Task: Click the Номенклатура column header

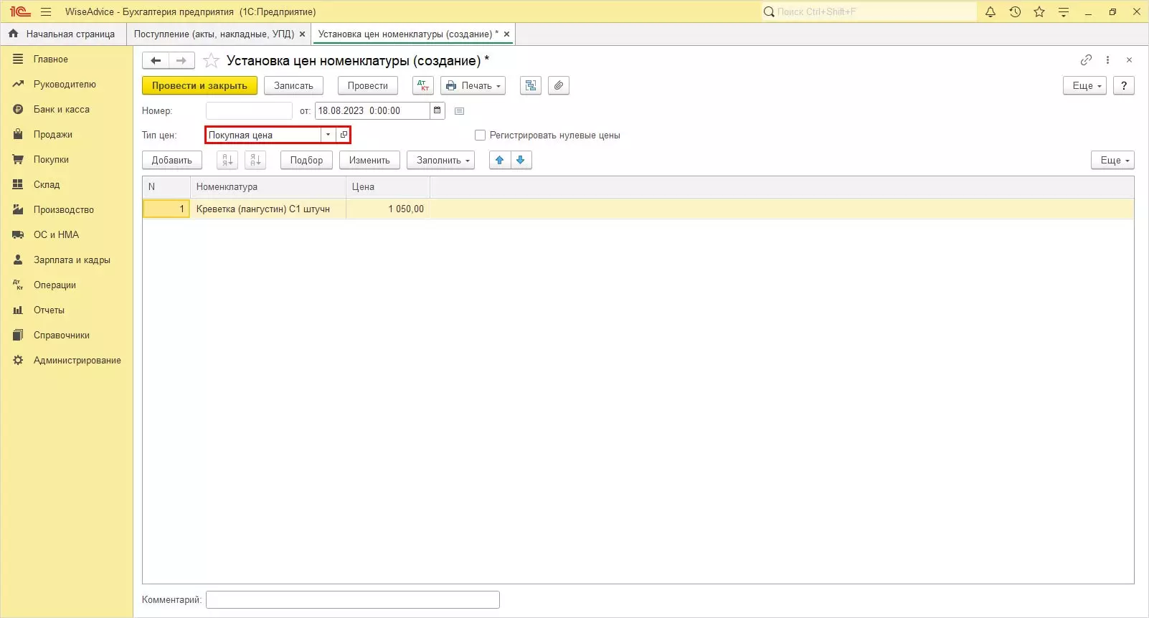Action: 268,187
